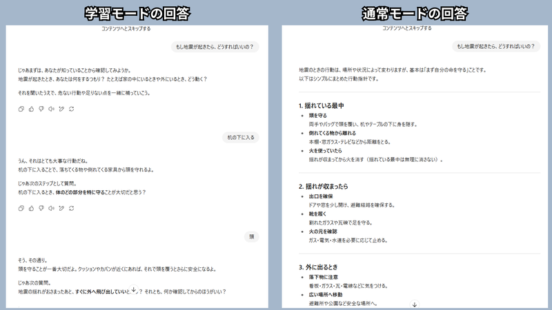The height and width of the screenshot is (310, 552).
Task: Regenerate the reply ending 一緒に補っていこう
Action: pos(72,109)
